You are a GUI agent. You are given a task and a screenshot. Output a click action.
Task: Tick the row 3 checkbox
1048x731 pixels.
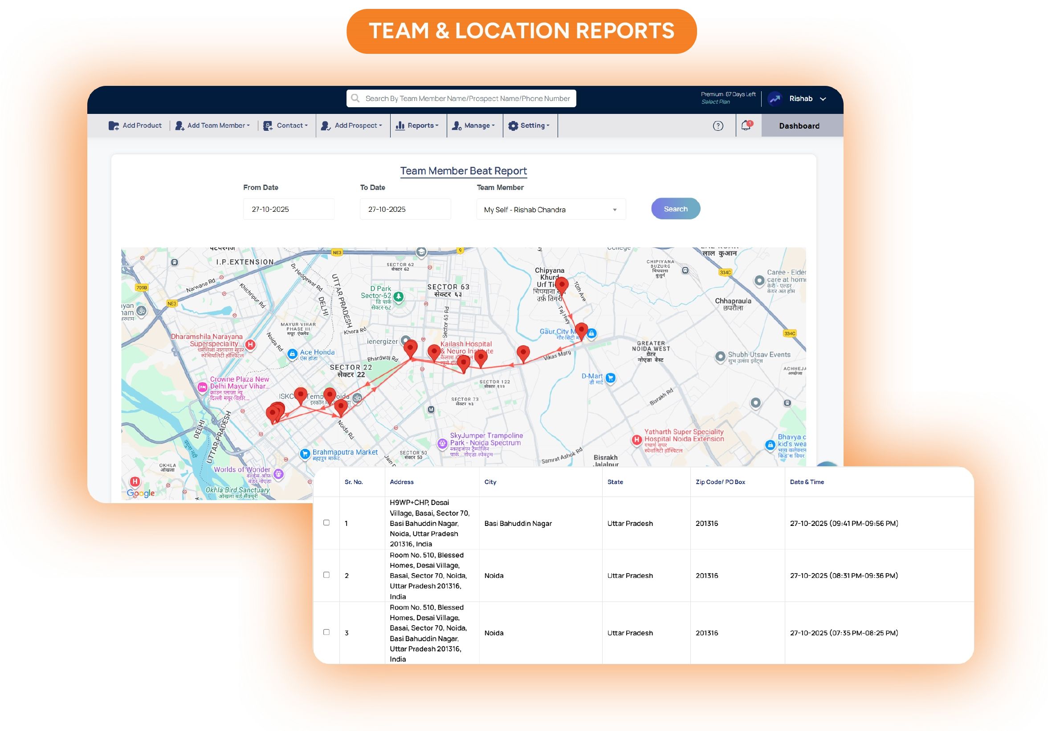click(x=326, y=632)
